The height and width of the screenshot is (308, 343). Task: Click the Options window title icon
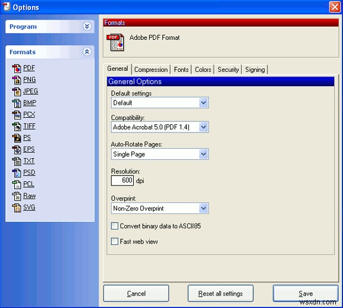click(7, 7)
